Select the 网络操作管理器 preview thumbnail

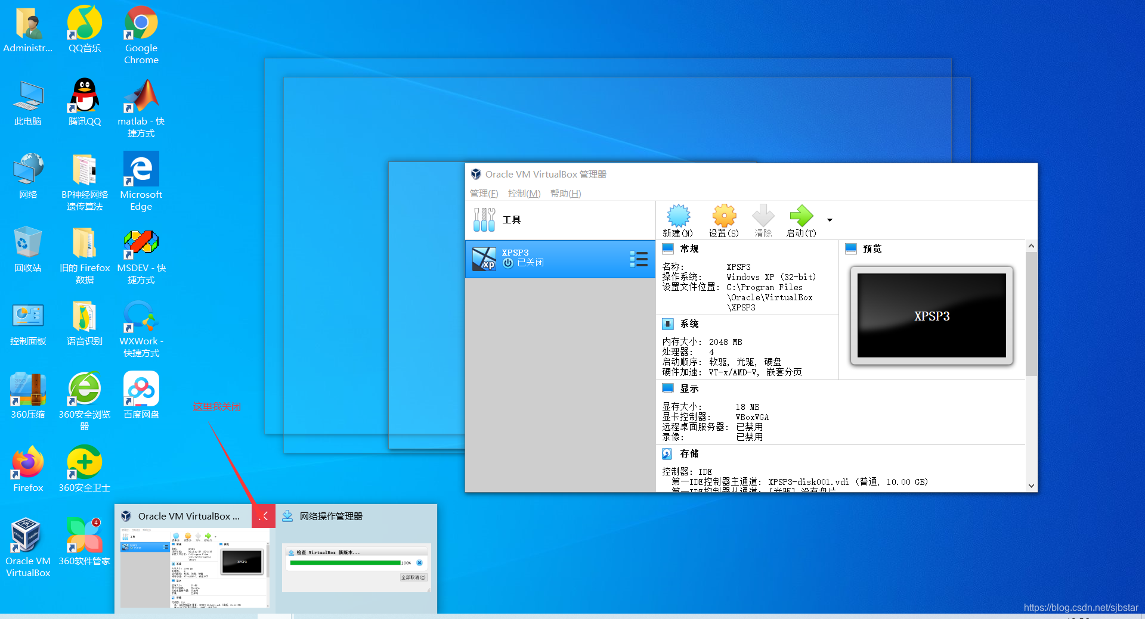point(356,567)
